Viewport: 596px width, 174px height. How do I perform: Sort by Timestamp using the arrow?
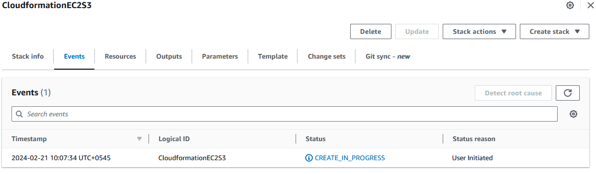click(139, 139)
